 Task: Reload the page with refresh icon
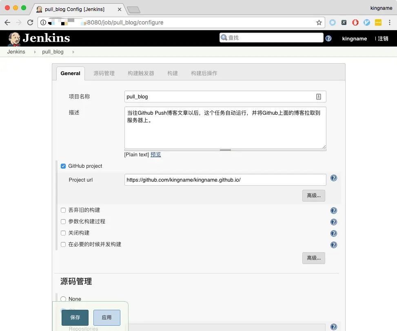pos(30,22)
